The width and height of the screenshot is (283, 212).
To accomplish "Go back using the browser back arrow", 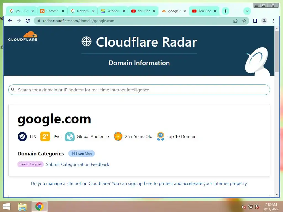I will click(10, 21).
